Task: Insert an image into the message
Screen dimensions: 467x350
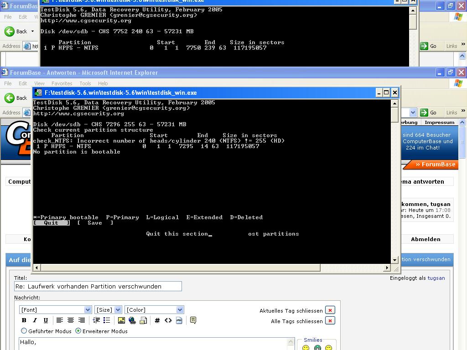Action: point(121,320)
